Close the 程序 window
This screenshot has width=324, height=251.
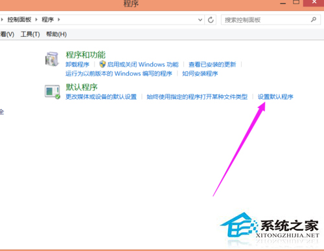(314, 3)
